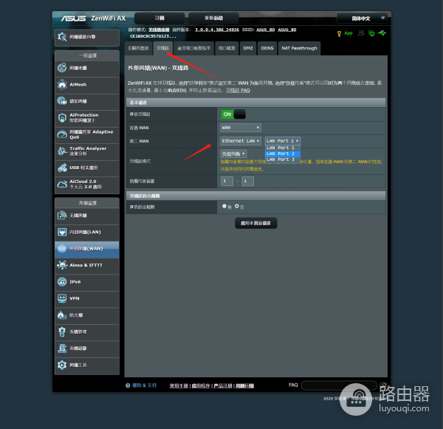The height and width of the screenshot is (429, 443).
Task: Choose LAN Port 3 from the list
Action: pyautogui.click(x=283, y=159)
